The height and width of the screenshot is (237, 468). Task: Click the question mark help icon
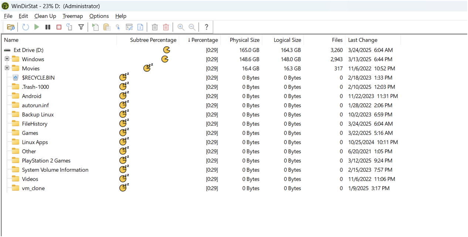point(206,27)
